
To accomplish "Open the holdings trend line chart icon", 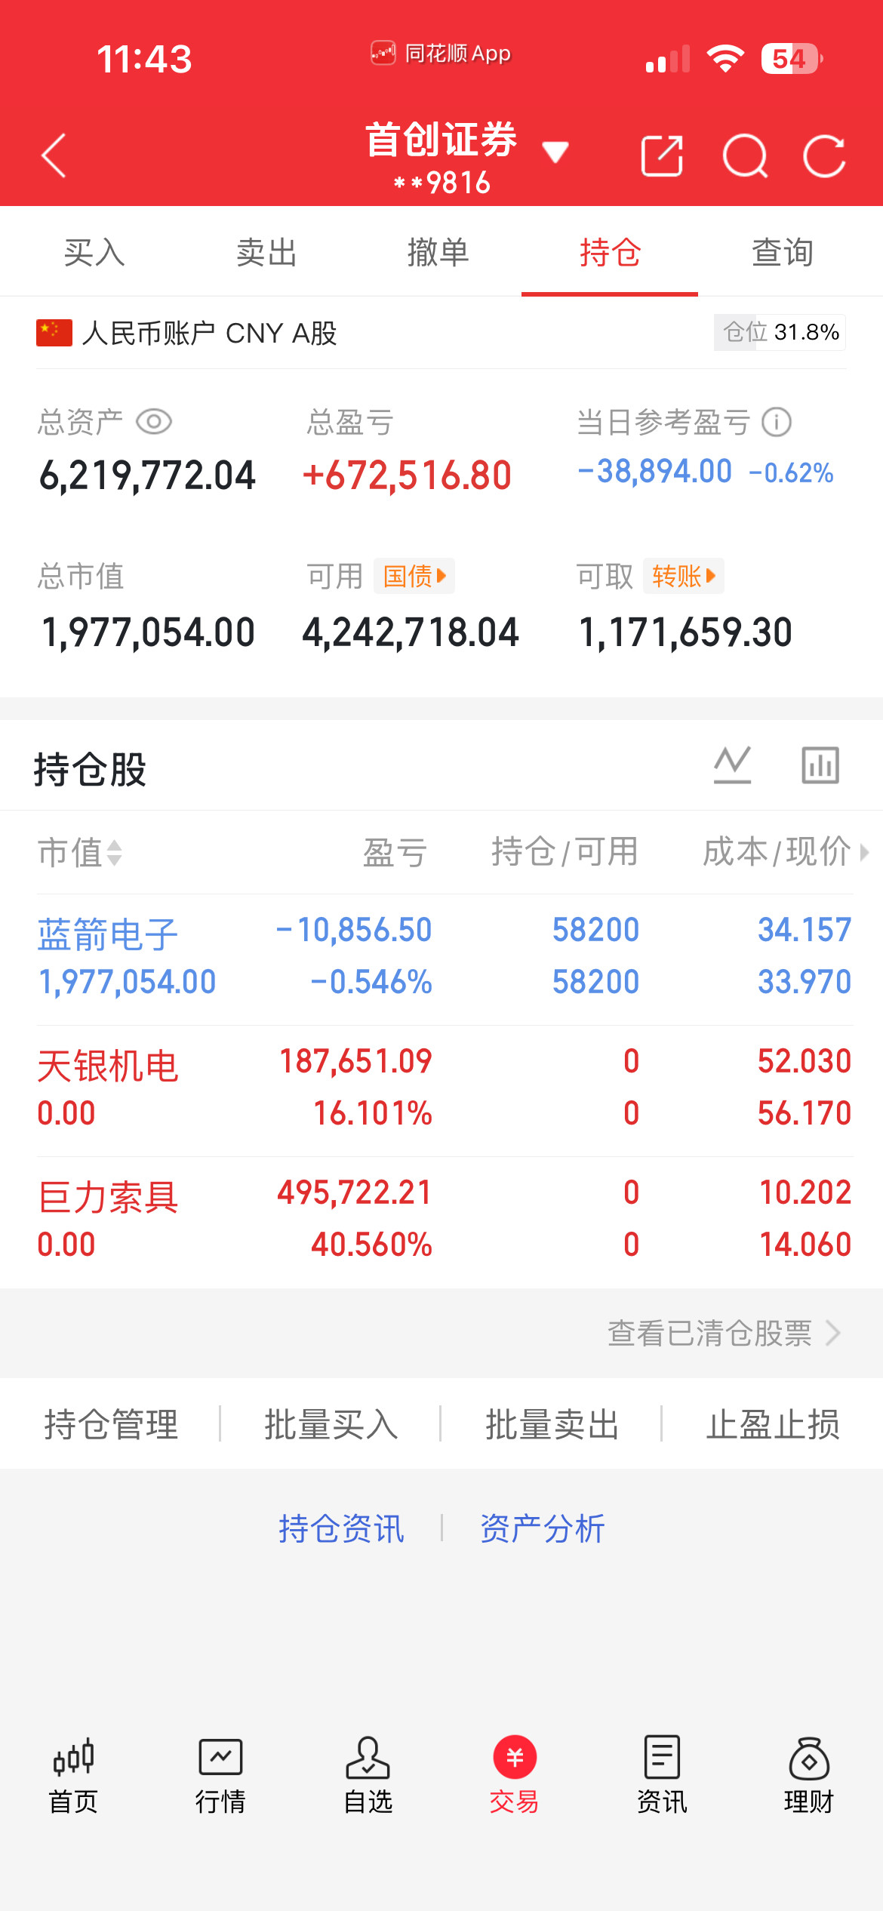I will click(733, 765).
